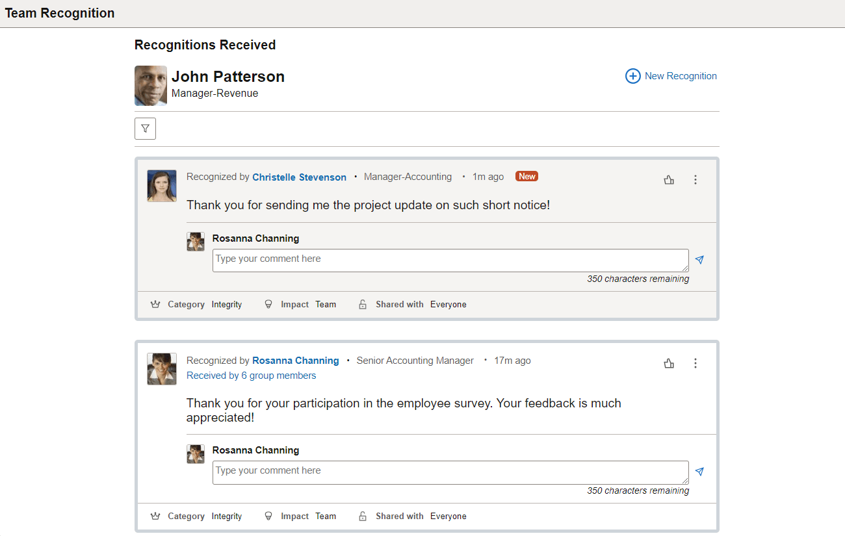Start a New Recognition
845x536 pixels.
tap(680, 76)
